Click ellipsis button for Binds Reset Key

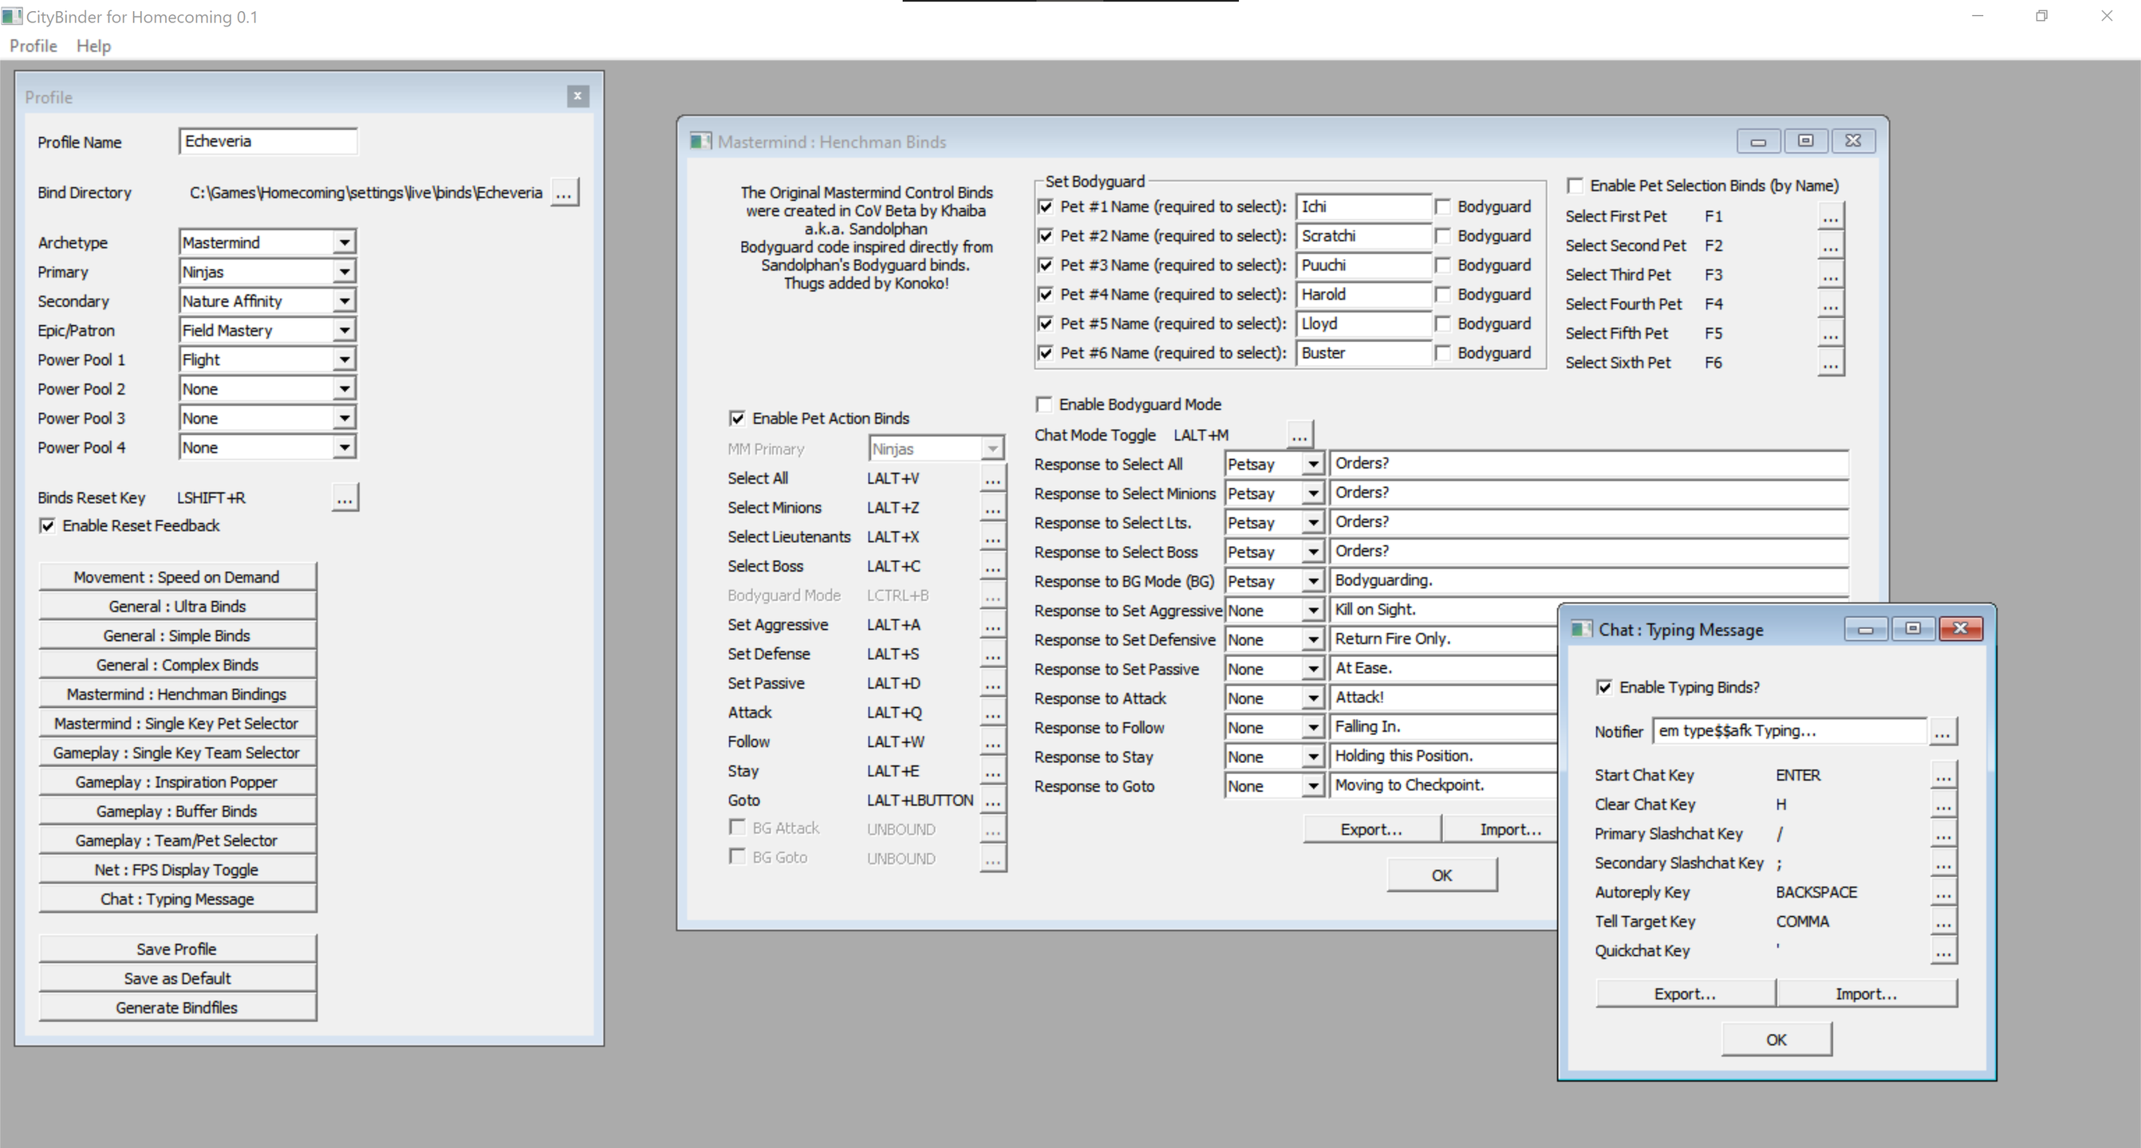pyautogui.click(x=345, y=497)
